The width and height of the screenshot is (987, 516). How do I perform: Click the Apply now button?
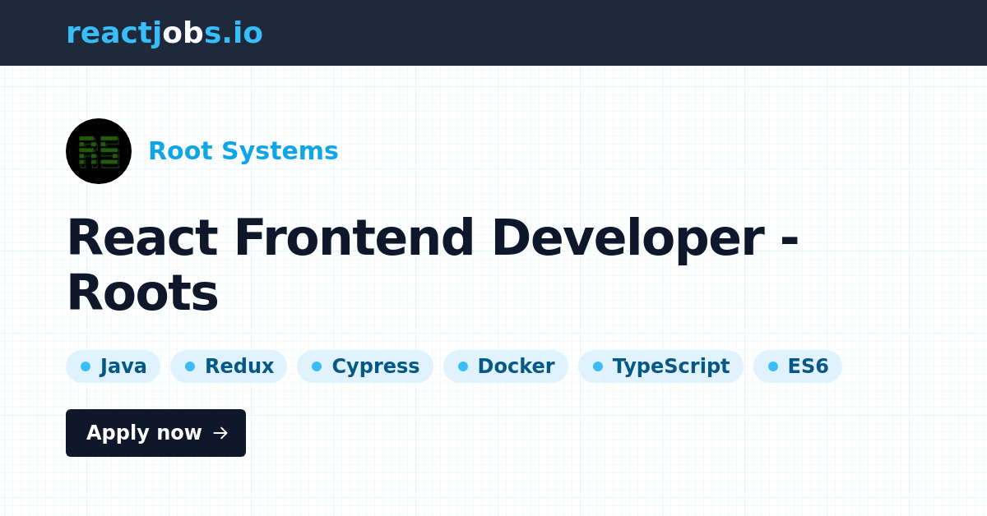[x=155, y=433]
